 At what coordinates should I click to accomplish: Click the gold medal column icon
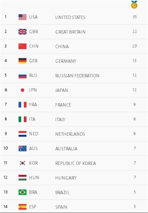point(134,5)
